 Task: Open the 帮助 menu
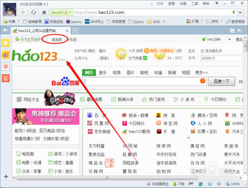tap(206, 3)
